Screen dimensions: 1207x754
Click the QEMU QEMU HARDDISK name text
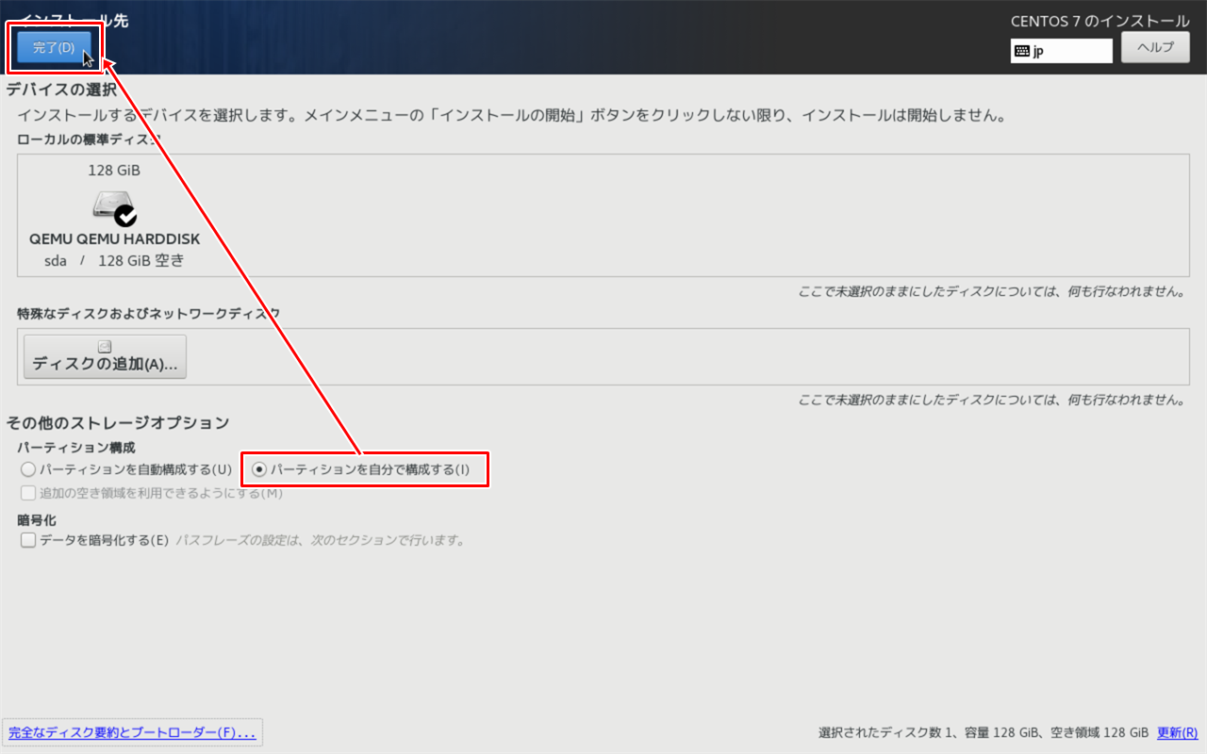point(113,238)
